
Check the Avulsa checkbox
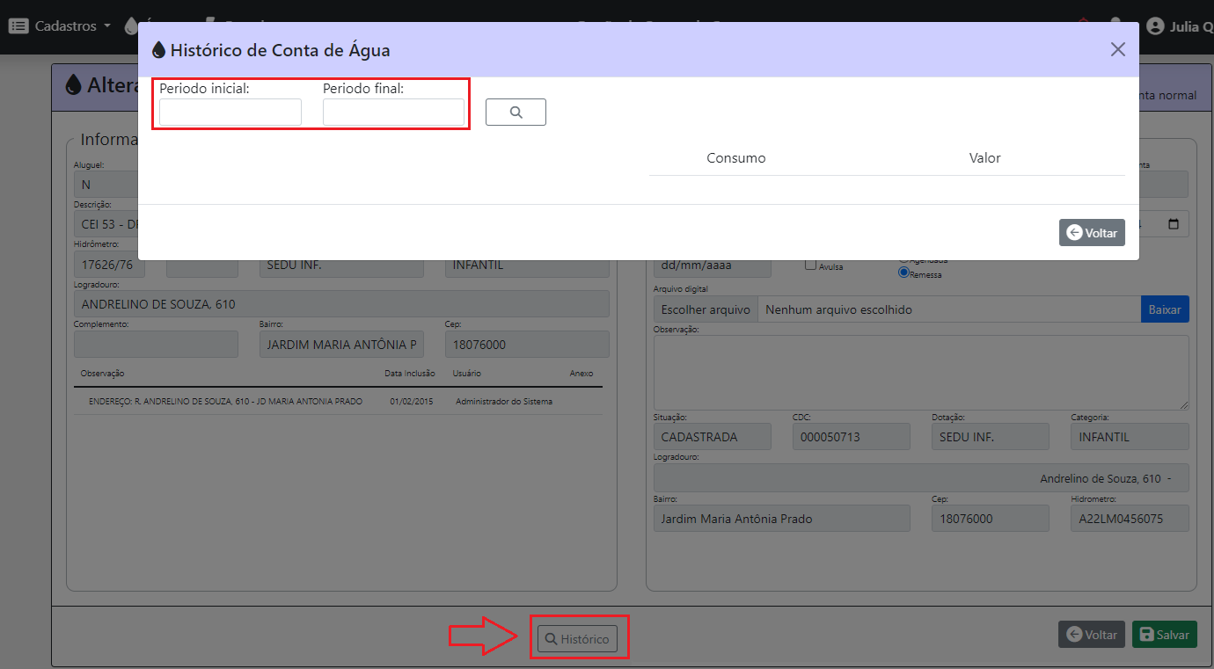810,265
